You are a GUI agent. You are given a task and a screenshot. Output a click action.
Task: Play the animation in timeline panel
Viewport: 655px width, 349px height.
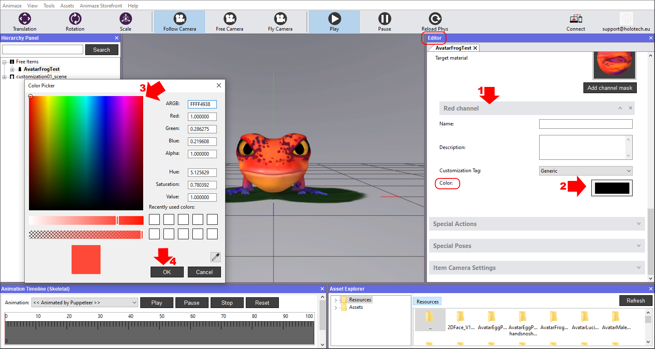157,303
